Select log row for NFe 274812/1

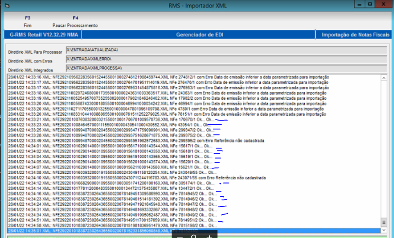(x=194, y=77)
